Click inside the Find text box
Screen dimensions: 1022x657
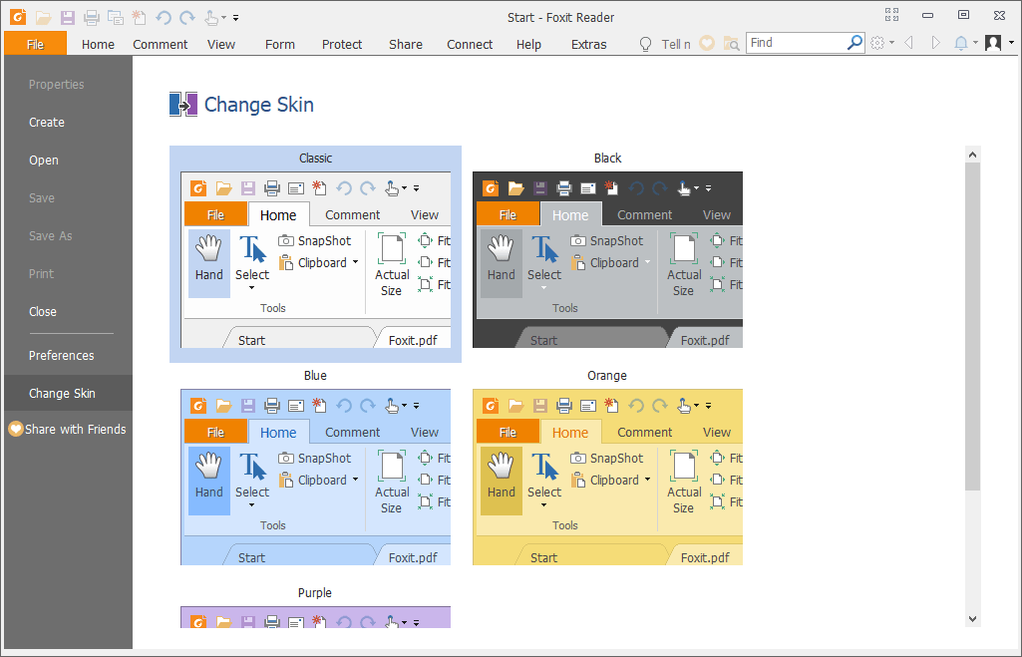[797, 42]
